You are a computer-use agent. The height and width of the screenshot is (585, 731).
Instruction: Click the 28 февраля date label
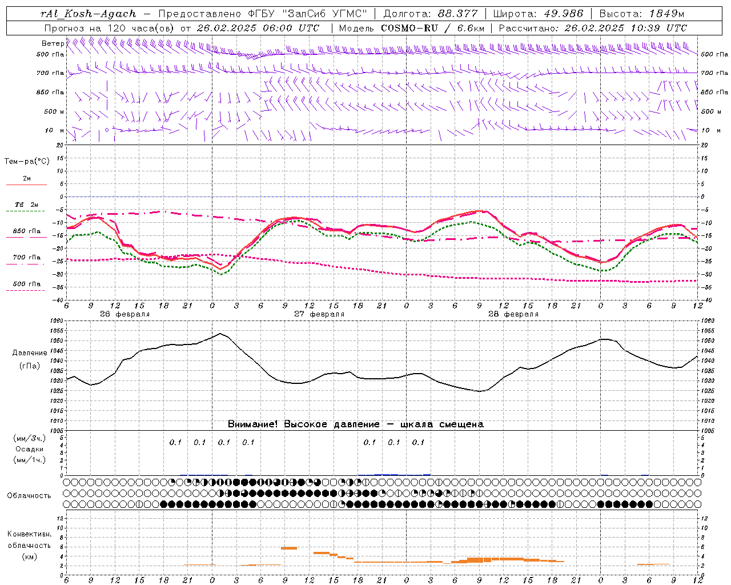tap(513, 314)
